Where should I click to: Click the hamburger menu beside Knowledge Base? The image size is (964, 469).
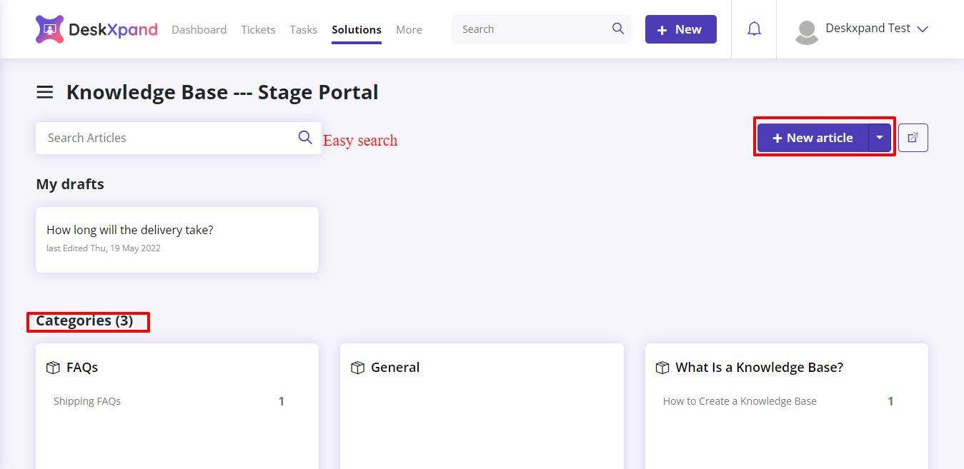(x=44, y=92)
